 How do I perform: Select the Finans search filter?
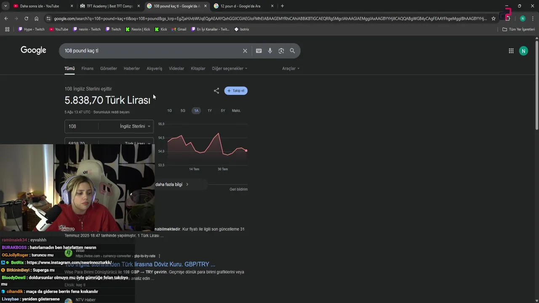88,69
